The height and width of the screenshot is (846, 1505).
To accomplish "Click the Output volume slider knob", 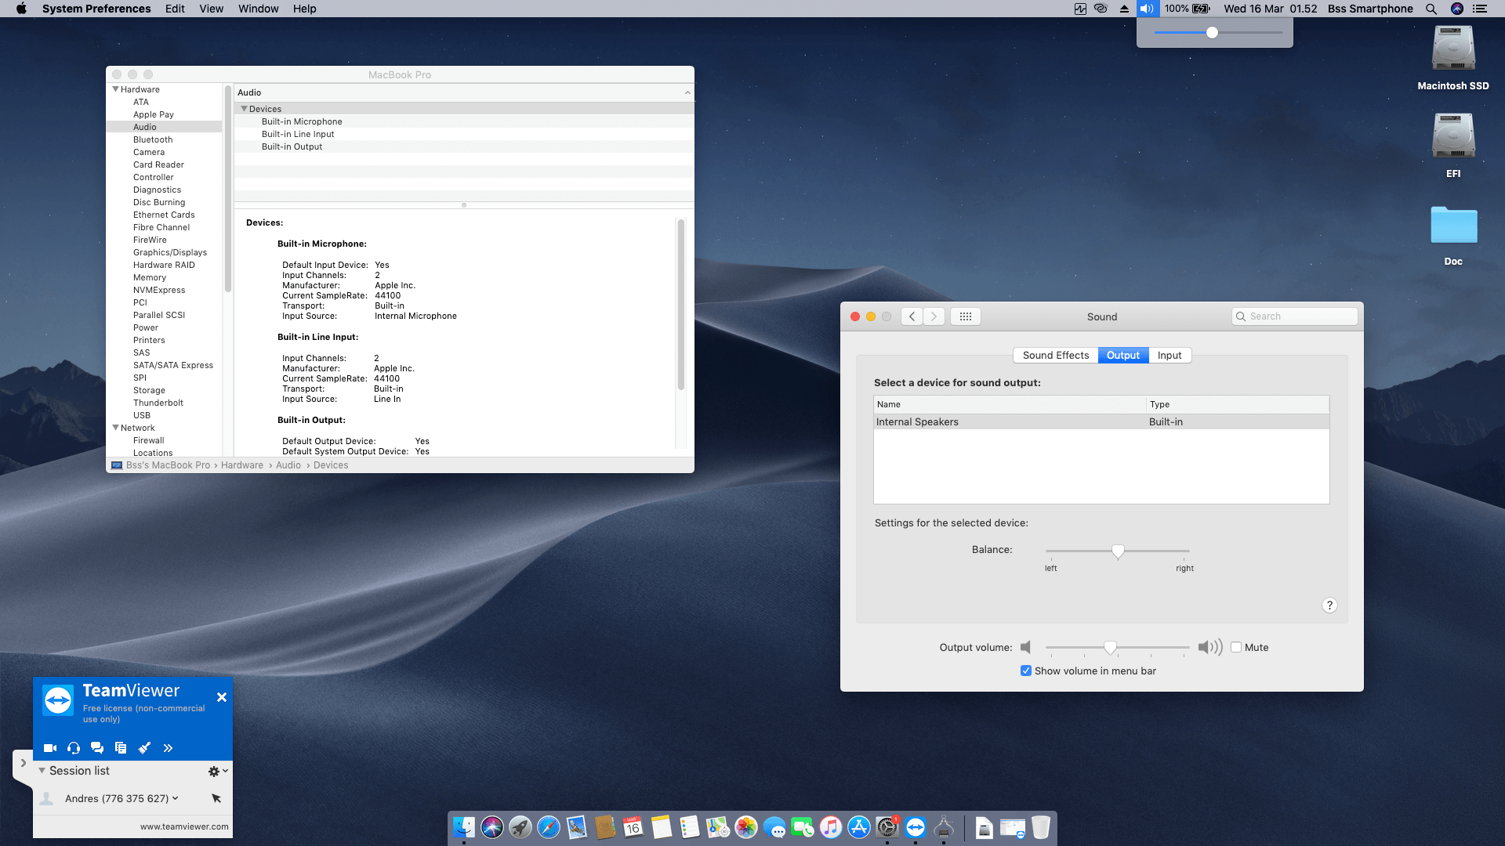I will pos(1110,648).
